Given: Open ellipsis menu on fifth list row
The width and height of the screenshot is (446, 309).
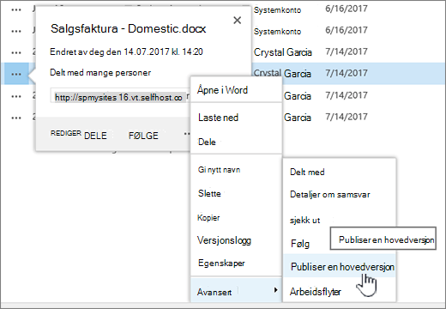Looking at the screenshot, I should 16,96.
